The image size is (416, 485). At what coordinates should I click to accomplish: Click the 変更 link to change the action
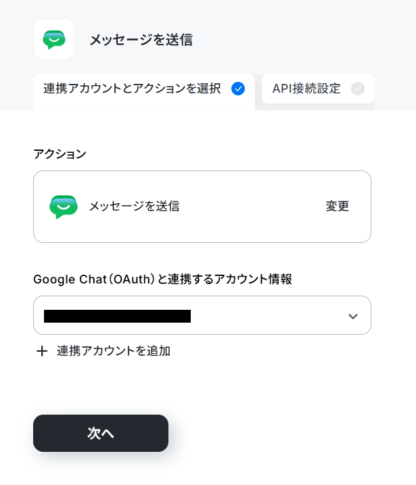coord(337,206)
